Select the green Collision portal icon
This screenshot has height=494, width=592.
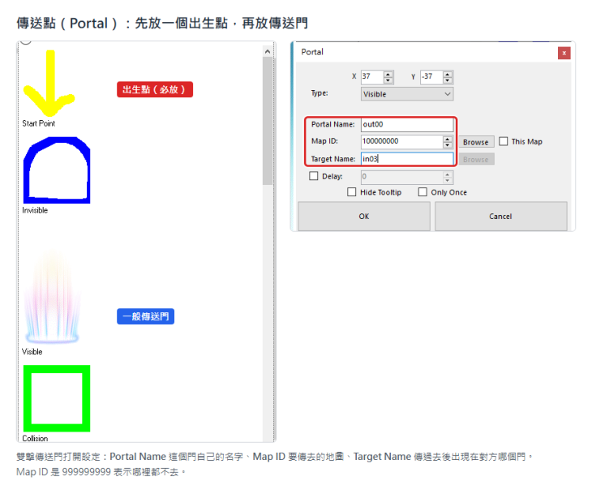[57, 398]
